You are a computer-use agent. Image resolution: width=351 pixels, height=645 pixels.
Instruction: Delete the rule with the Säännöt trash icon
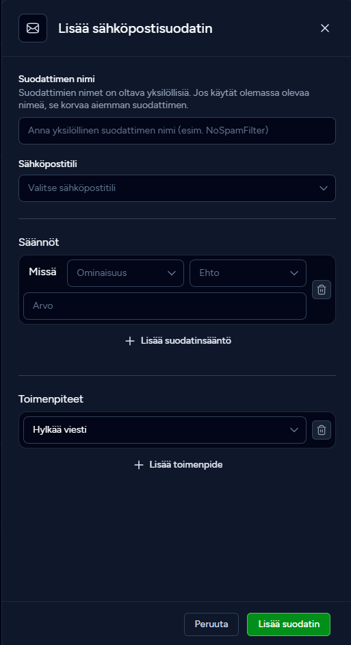(x=322, y=290)
